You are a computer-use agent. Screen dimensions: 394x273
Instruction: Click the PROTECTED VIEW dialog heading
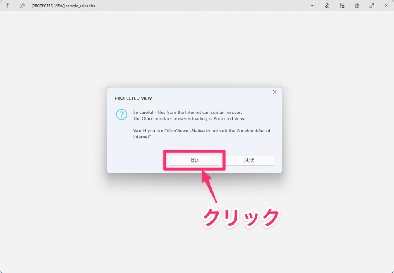pyautogui.click(x=133, y=98)
